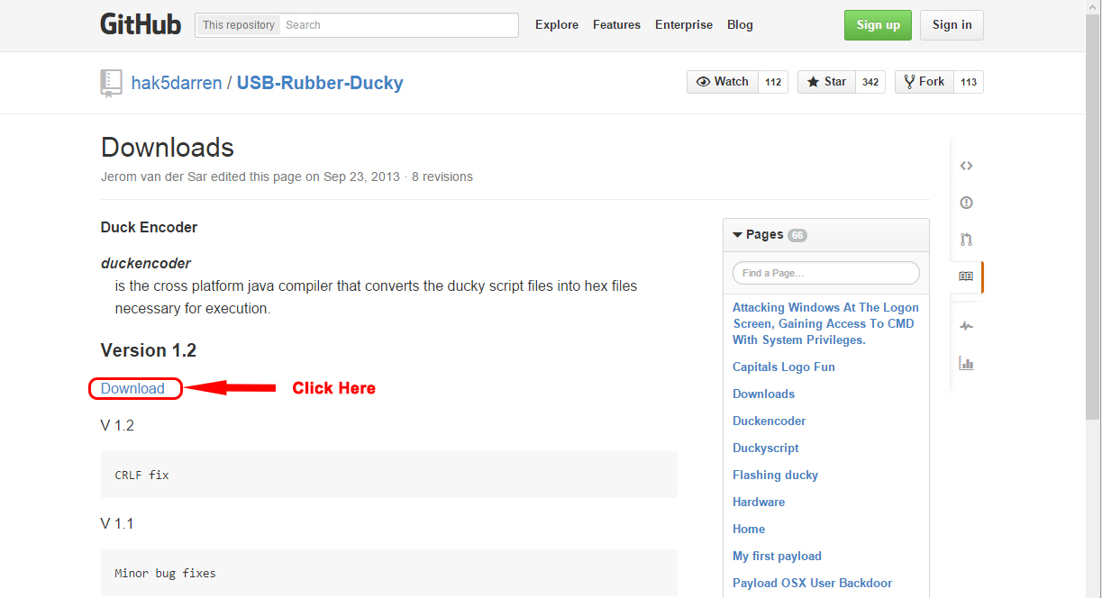Open the Code tab icon in sidebar
The image size is (1102, 598).
click(x=966, y=166)
